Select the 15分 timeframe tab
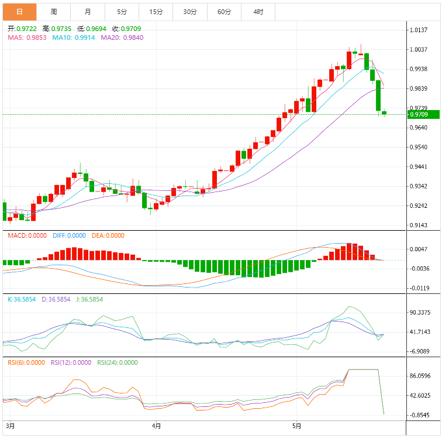This screenshot has height=438, width=442. 156,12
